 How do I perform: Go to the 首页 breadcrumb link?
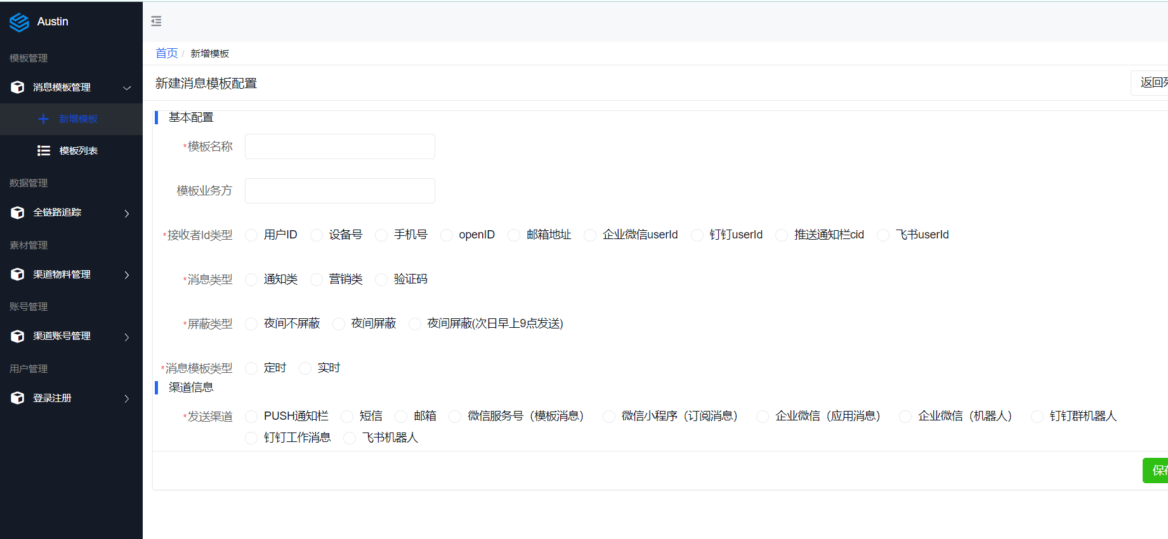166,53
